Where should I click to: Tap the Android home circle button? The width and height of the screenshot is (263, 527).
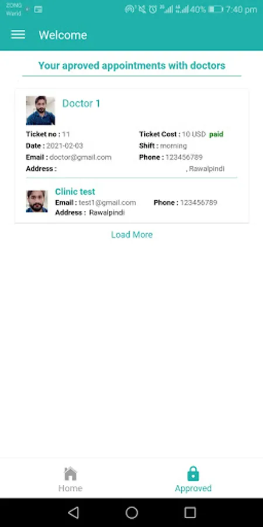[x=131, y=512]
